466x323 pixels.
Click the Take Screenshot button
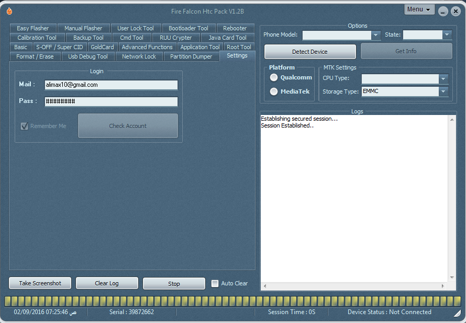40,283
